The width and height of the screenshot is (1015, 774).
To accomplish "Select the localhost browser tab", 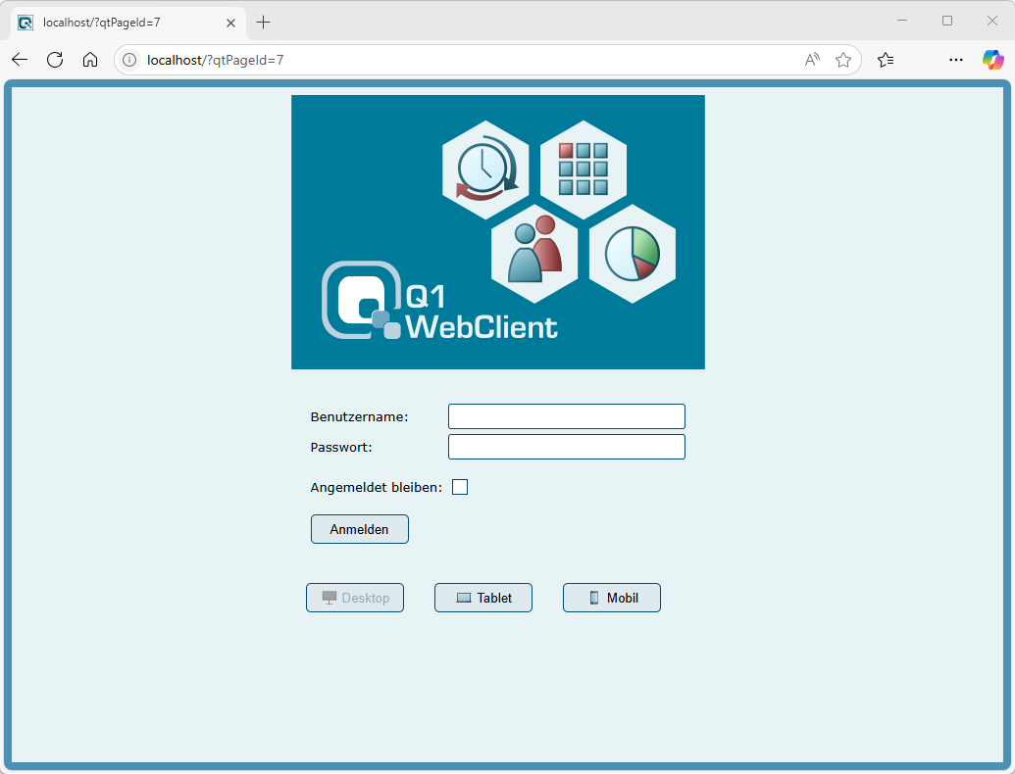I will pos(123,22).
